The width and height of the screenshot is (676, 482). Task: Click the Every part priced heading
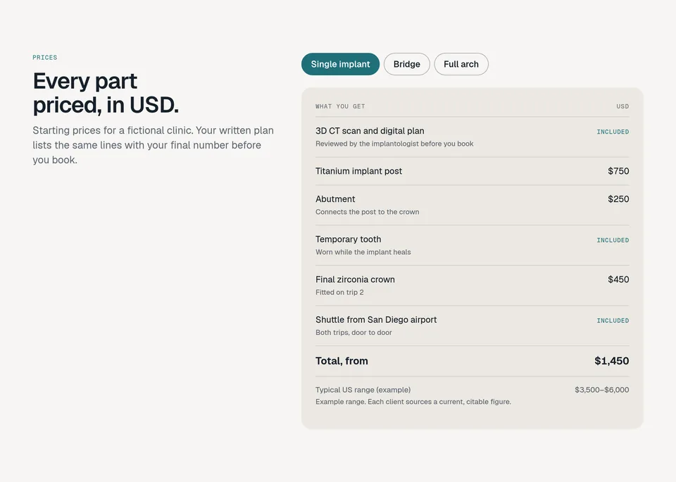pyautogui.click(x=106, y=93)
